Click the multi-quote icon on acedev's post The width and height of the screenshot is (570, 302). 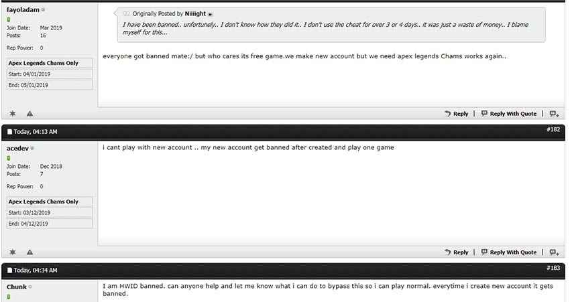point(554,252)
